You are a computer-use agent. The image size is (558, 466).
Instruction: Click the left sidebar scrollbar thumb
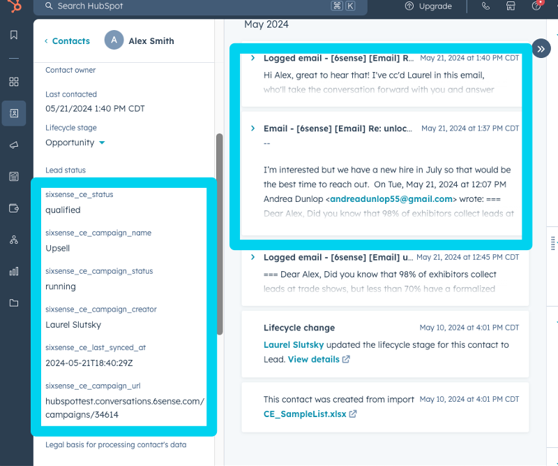pos(220,234)
